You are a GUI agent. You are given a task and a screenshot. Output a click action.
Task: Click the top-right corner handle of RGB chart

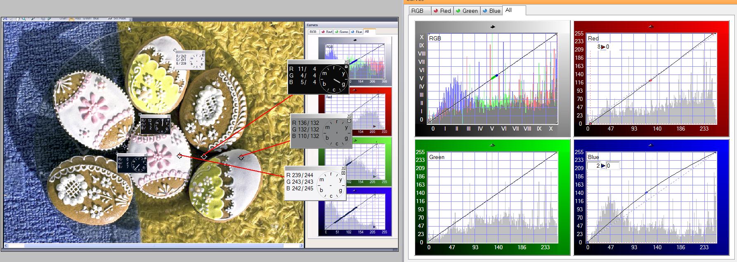tap(556, 35)
